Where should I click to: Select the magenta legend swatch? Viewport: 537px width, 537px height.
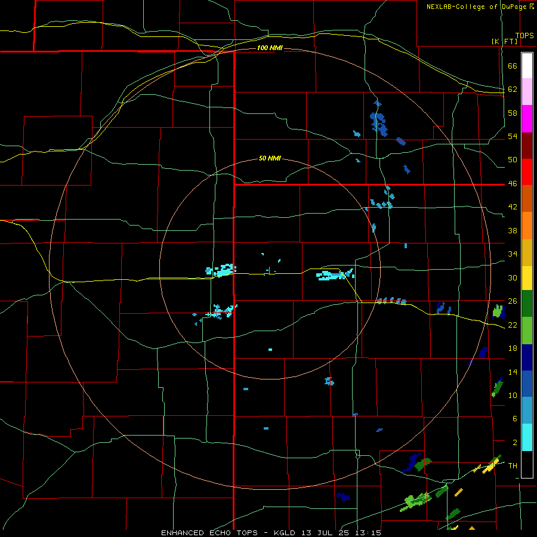[x=527, y=119]
